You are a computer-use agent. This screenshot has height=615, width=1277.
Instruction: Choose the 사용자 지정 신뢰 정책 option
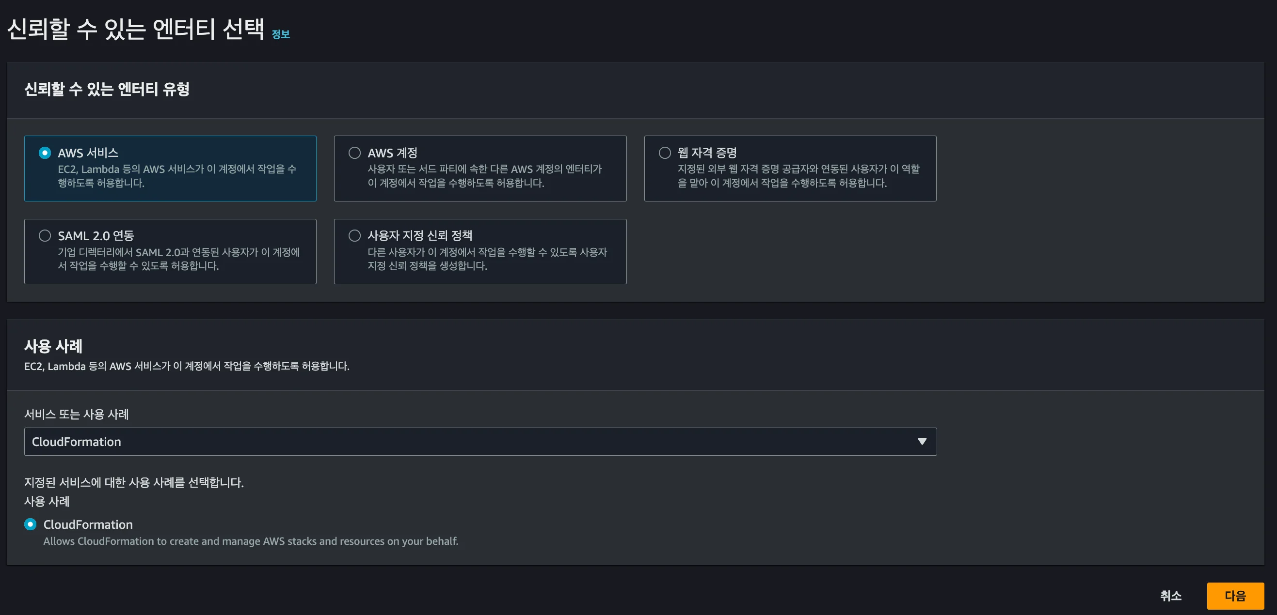pyautogui.click(x=354, y=236)
